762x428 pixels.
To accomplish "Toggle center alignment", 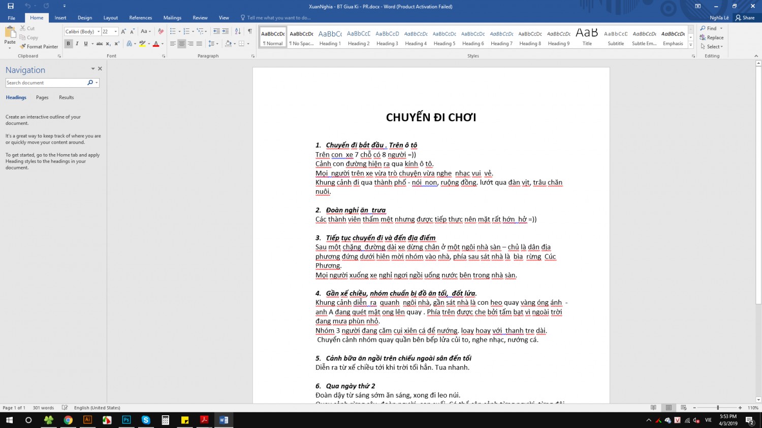I will 181,44.
